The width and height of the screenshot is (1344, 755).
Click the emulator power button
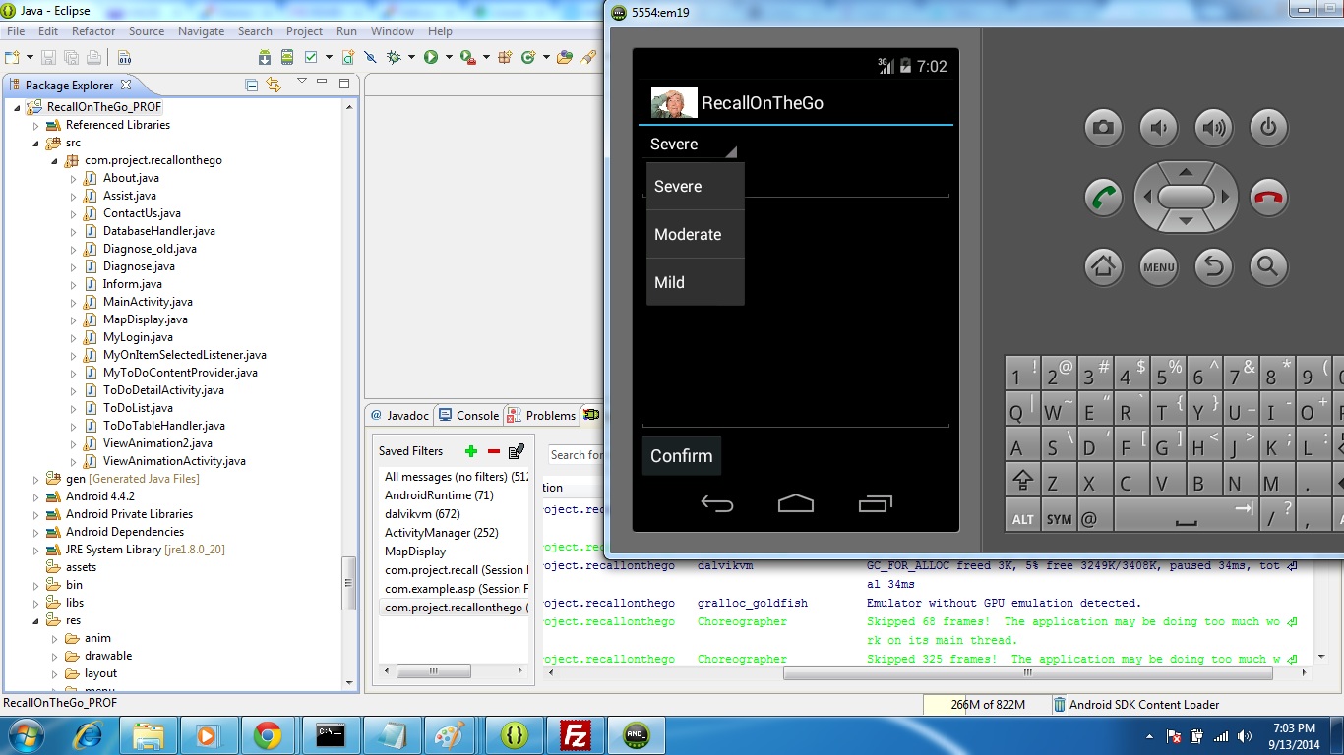point(1268,127)
